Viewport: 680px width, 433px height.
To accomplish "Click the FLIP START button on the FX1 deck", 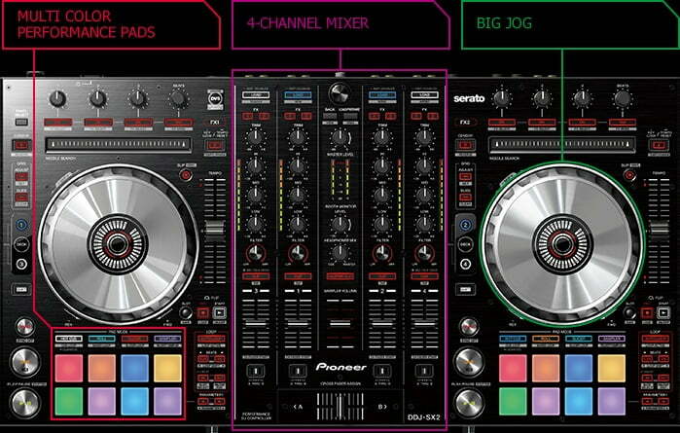I will pyautogui.click(x=220, y=312).
